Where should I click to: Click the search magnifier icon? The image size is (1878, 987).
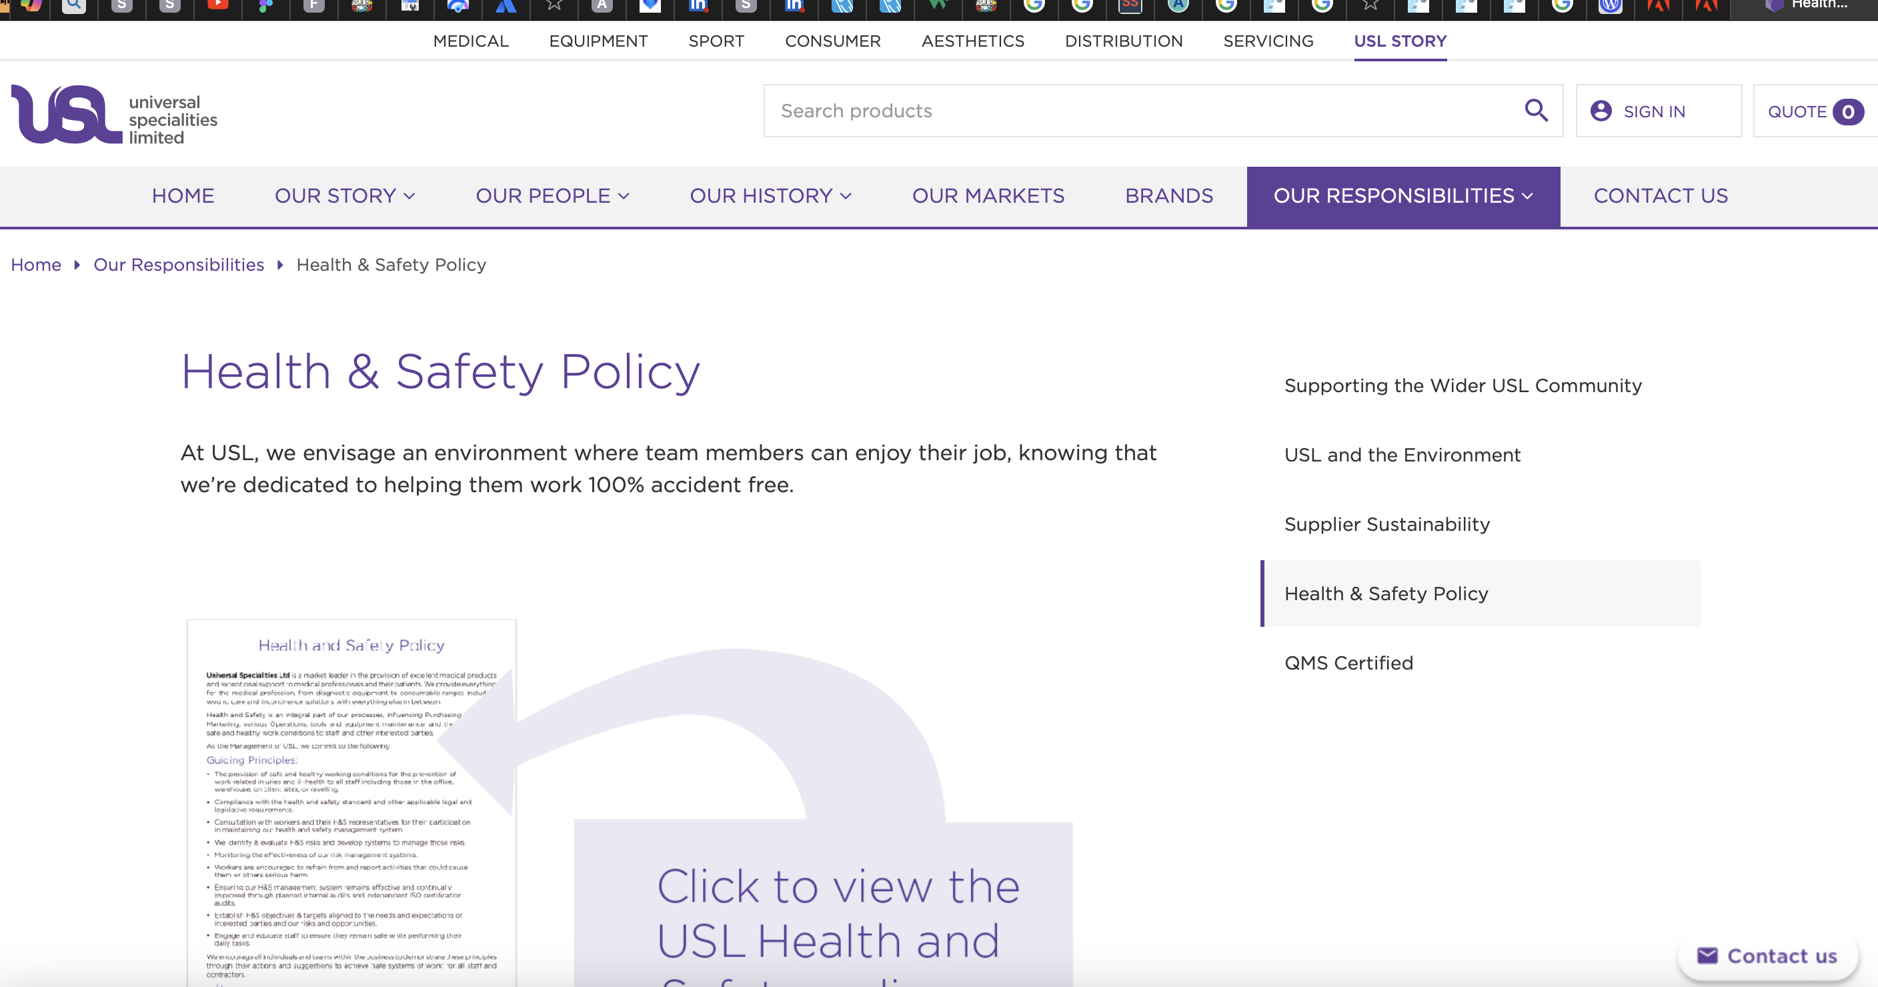pyautogui.click(x=1536, y=111)
